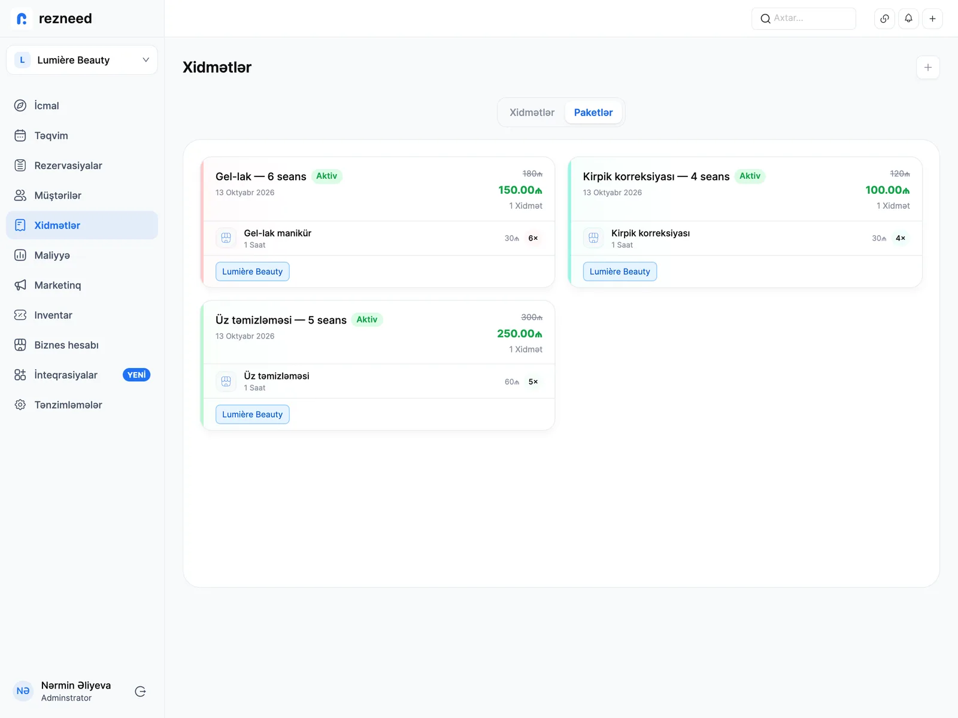Focus the Axtar search field

804,19
